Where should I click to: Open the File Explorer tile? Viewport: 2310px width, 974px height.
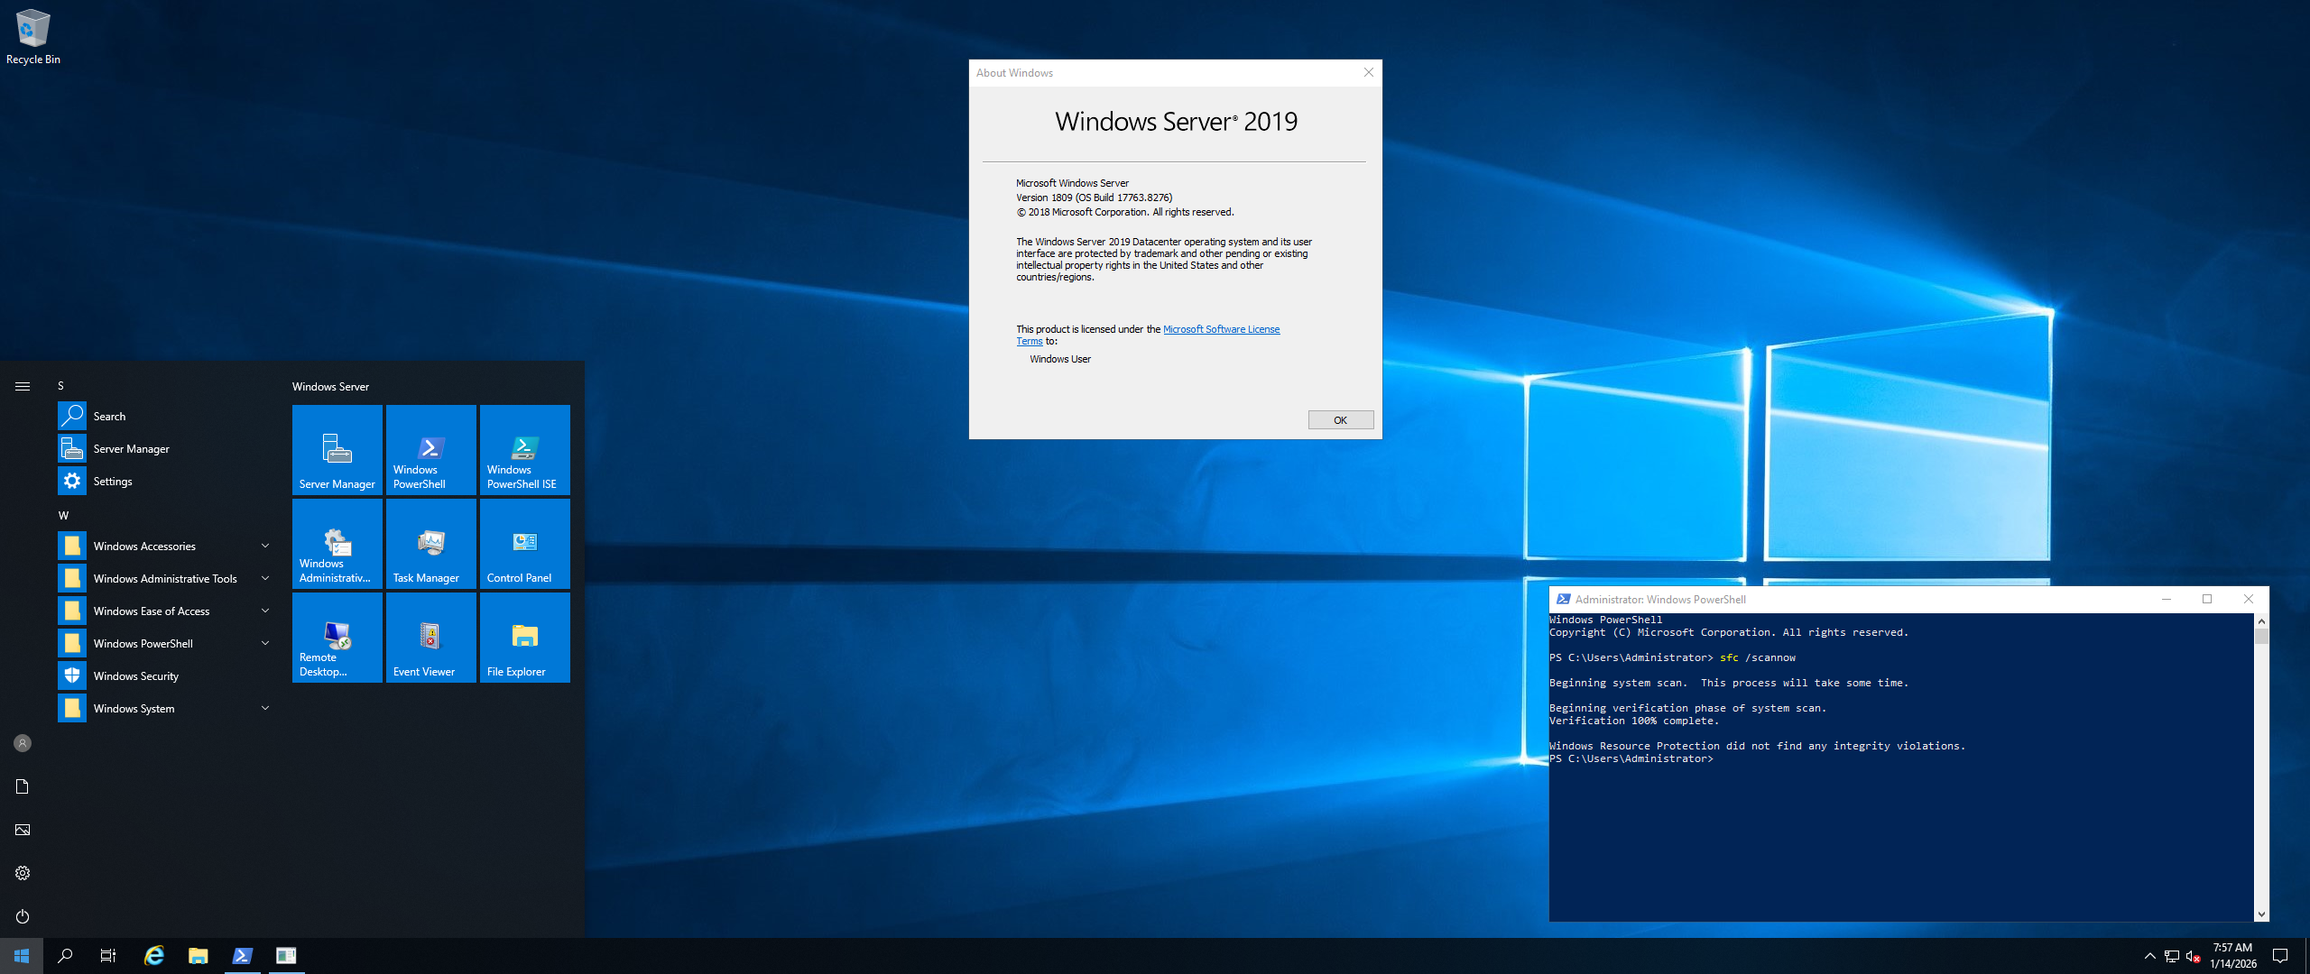tap(524, 638)
